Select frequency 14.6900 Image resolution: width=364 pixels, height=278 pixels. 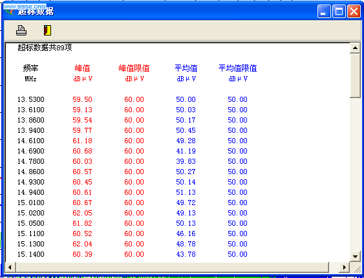coord(31,151)
